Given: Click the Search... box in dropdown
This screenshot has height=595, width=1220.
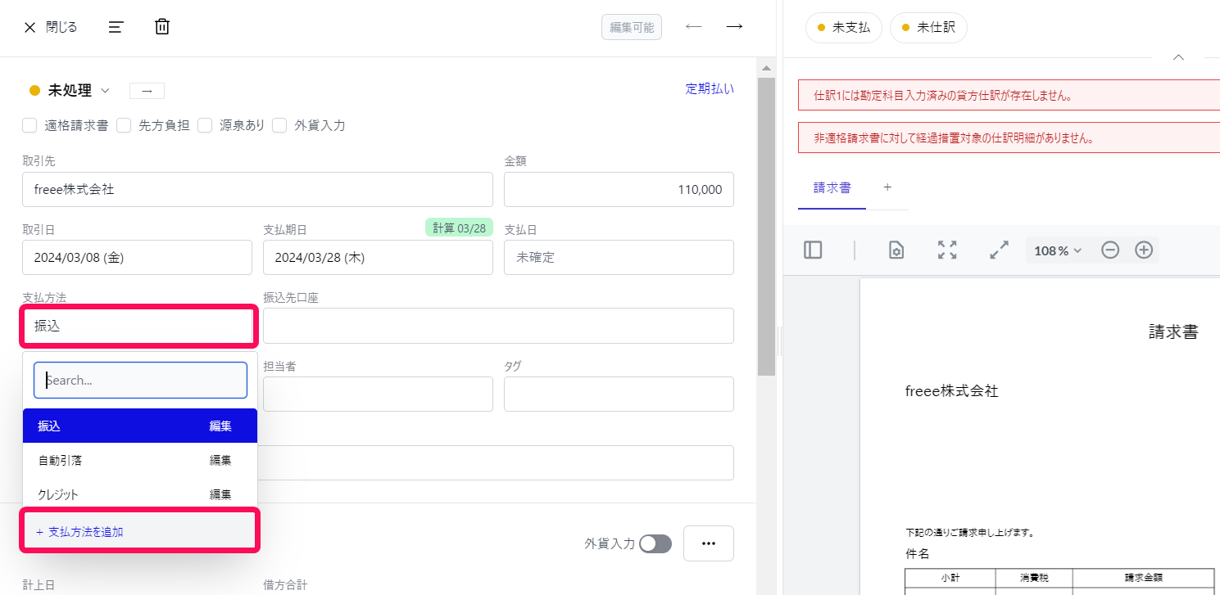Looking at the screenshot, I should (140, 381).
